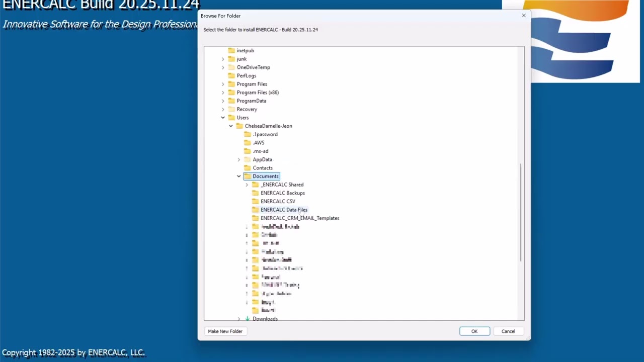The image size is (644, 362).
Task: Click the Contacts folder icon
Action: pyautogui.click(x=248, y=168)
